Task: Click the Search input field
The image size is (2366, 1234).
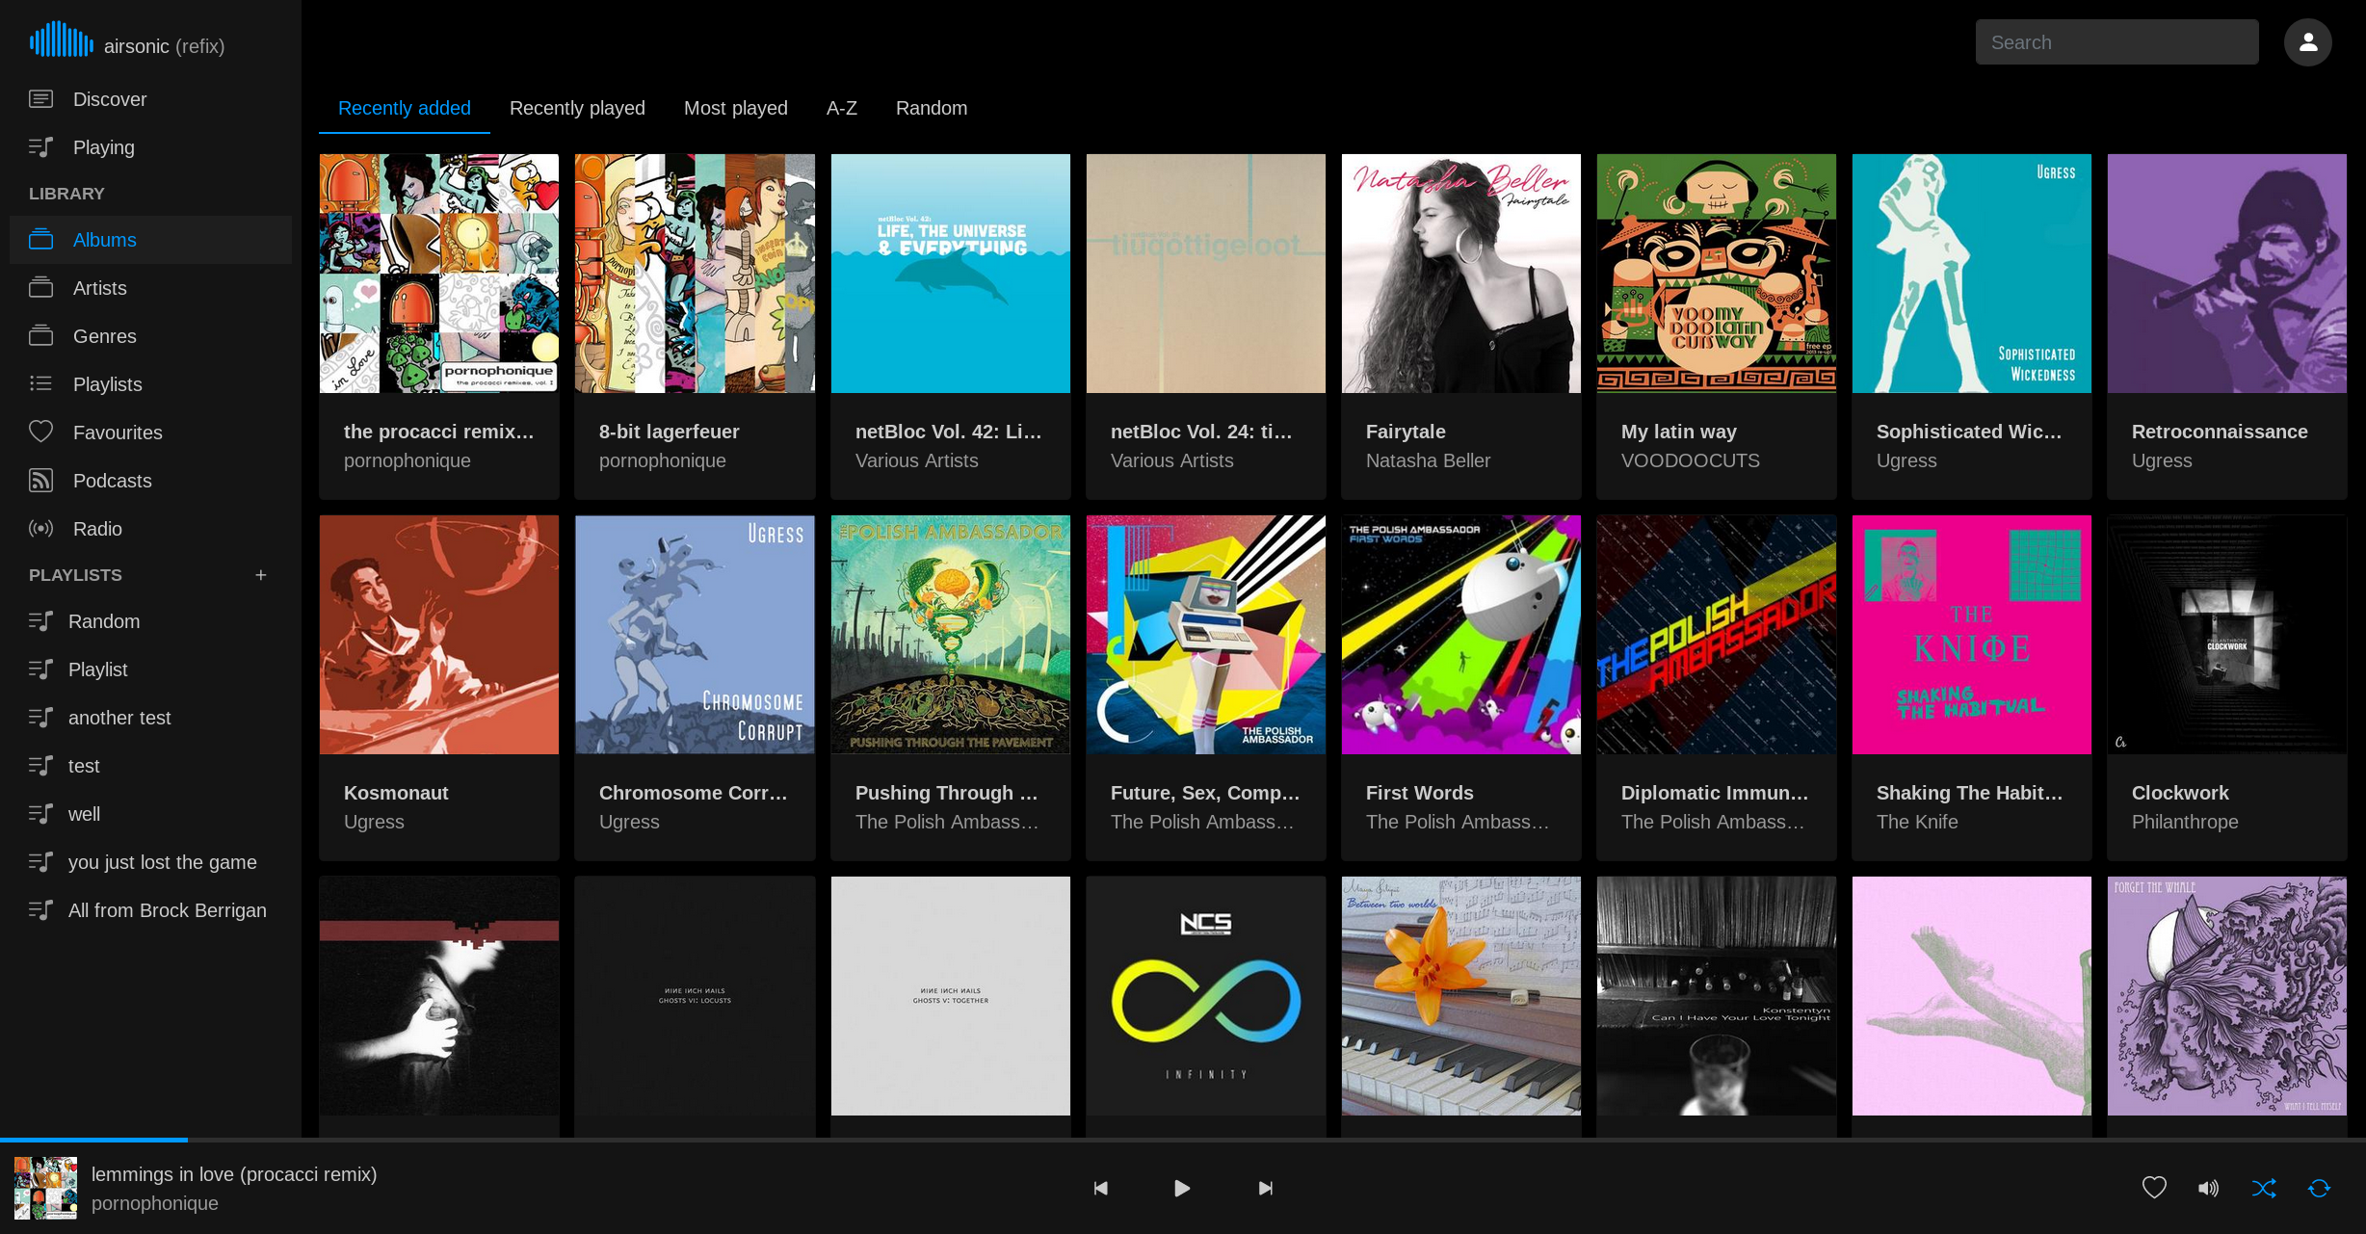Action: (2116, 42)
